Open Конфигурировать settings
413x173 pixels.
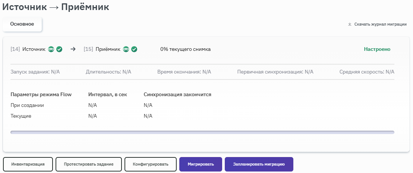tap(151, 164)
